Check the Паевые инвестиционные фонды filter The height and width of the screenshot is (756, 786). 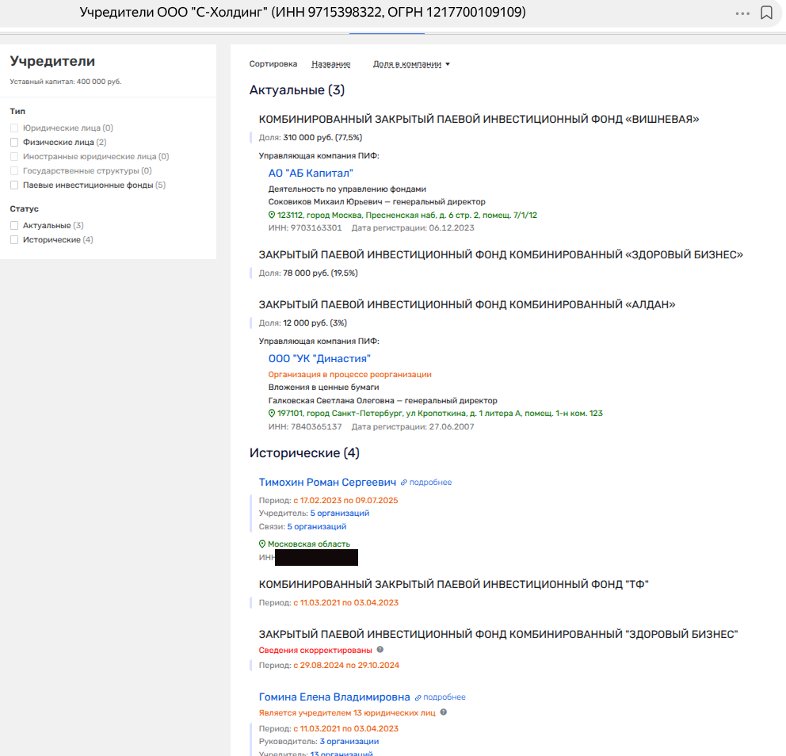coord(14,185)
